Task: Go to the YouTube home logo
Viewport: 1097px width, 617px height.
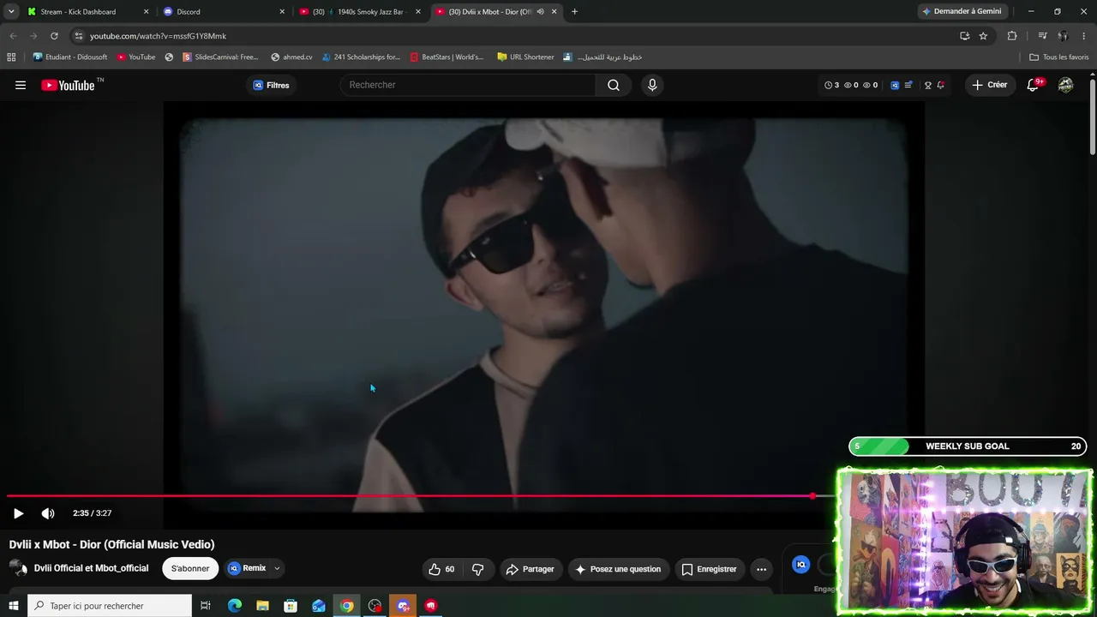Action: pyautogui.click(x=68, y=85)
